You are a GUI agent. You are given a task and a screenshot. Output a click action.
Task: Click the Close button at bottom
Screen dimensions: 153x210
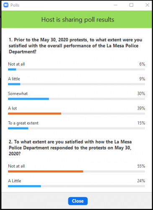point(78,201)
